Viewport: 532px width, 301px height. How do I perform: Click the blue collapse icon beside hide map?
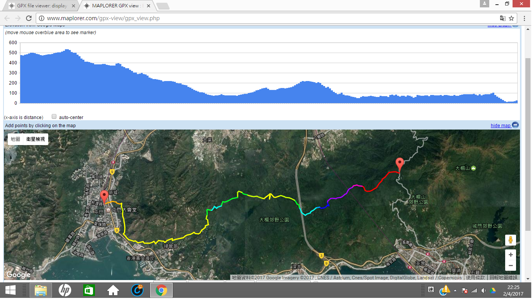coord(515,125)
